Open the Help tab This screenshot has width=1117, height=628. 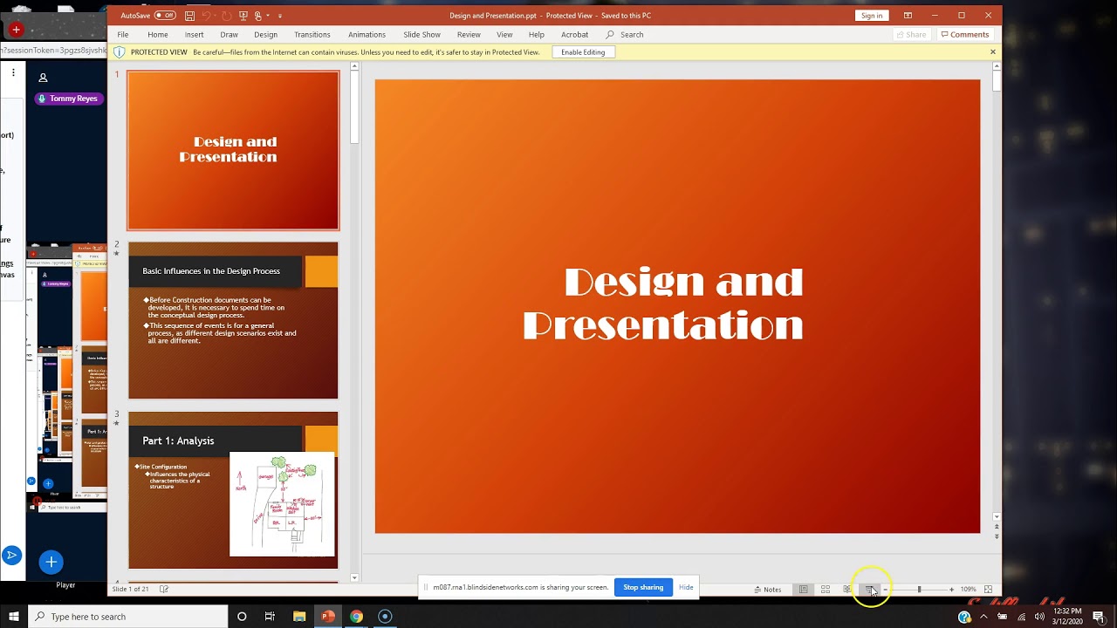tap(537, 35)
